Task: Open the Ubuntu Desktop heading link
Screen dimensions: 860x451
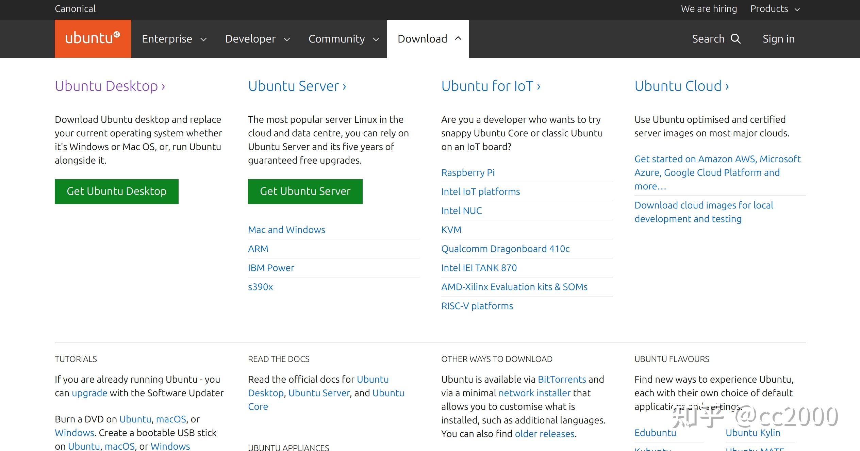Action: coord(110,86)
